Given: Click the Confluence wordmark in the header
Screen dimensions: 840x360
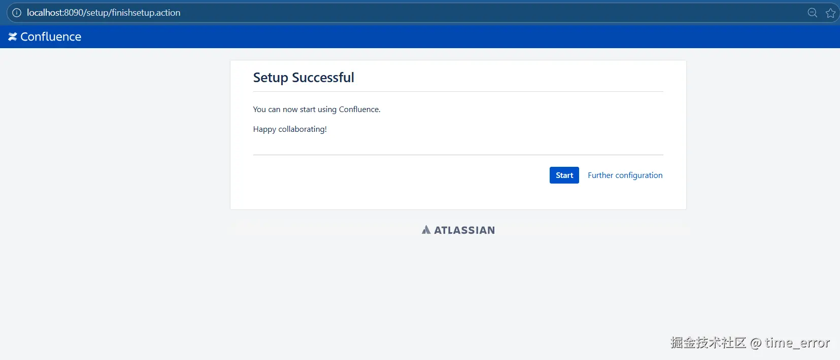Looking at the screenshot, I should point(51,37).
